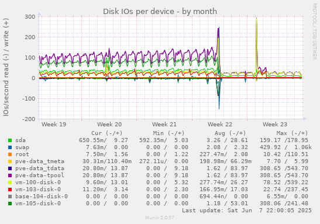Click the pve-data-tpool purple legend swatch

(x=10, y=175)
